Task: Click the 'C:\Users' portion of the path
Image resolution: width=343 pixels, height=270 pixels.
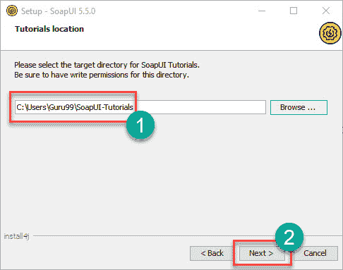Action: (x=31, y=107)
